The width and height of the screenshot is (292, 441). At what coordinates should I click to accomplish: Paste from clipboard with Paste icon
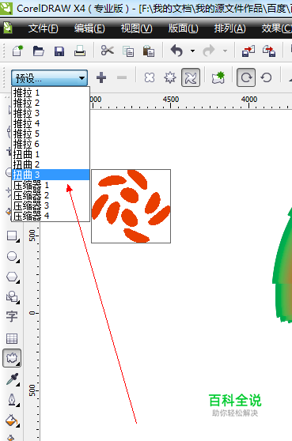149,51
